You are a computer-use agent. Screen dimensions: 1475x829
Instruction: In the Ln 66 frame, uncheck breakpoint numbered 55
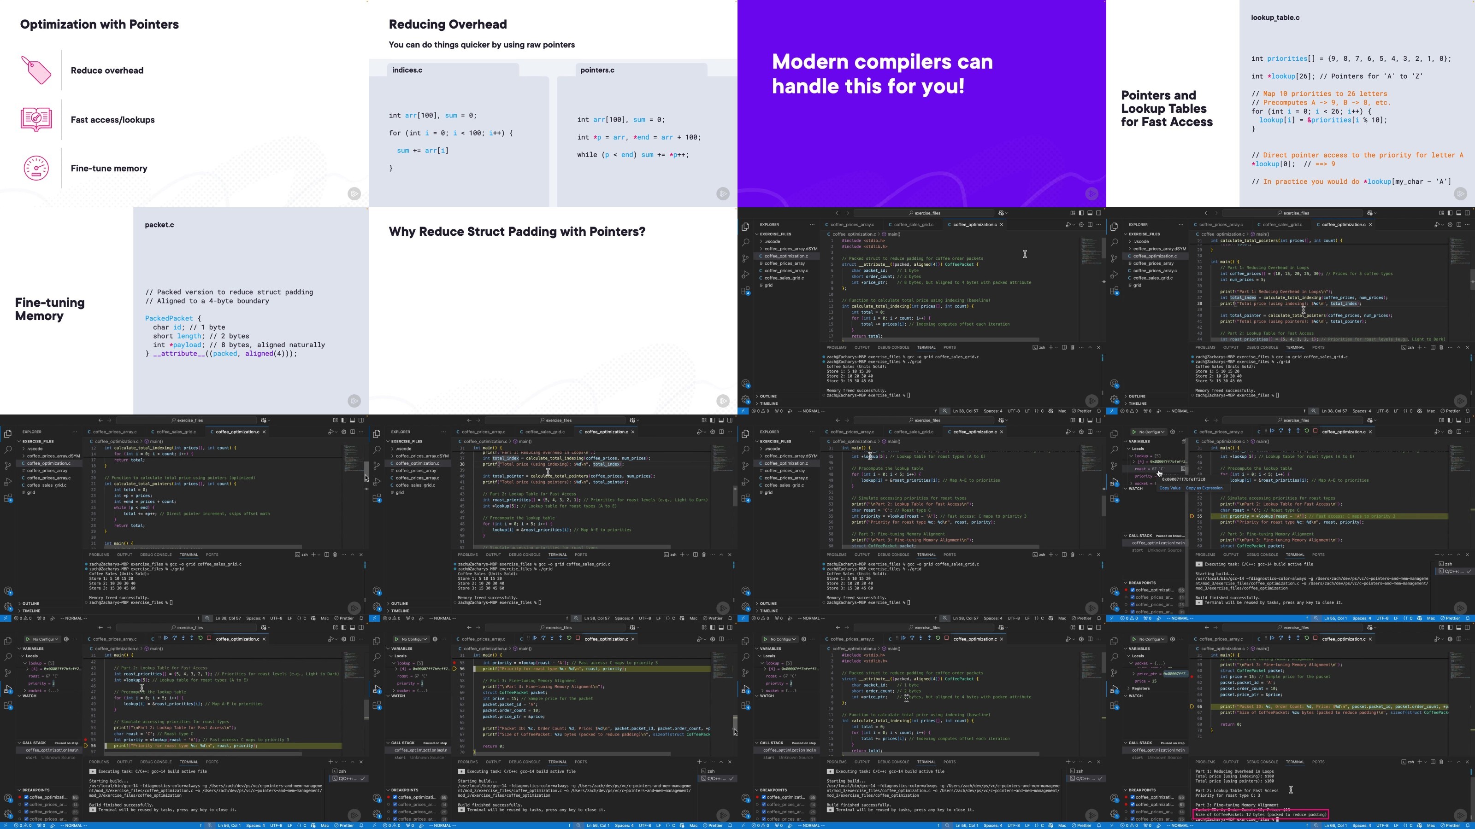click(1133, 798)
